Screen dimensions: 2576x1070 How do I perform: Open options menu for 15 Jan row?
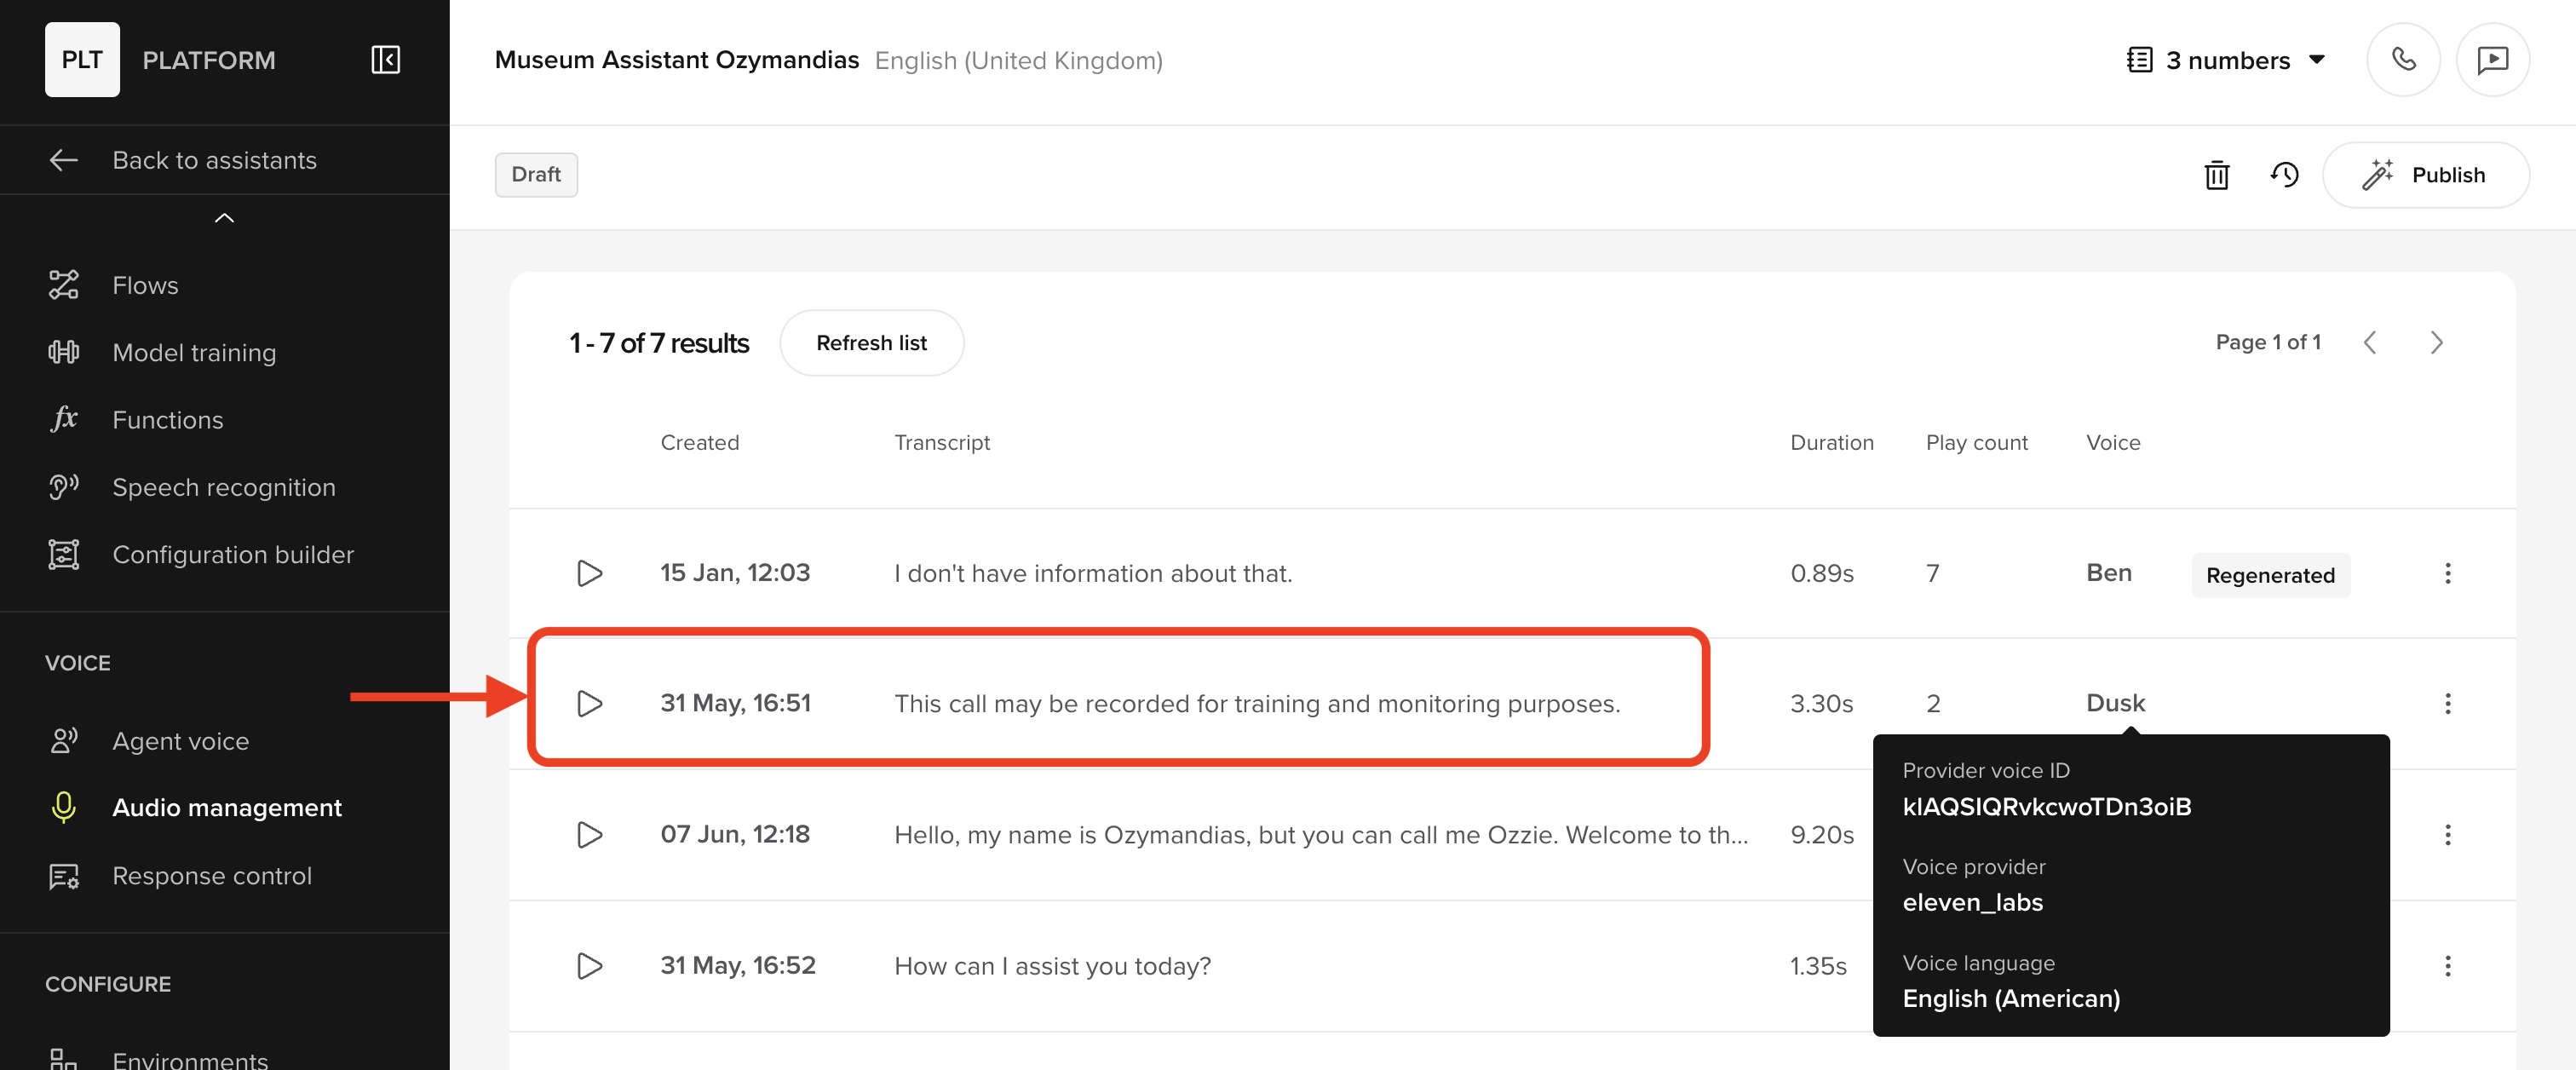(2447, 573)
